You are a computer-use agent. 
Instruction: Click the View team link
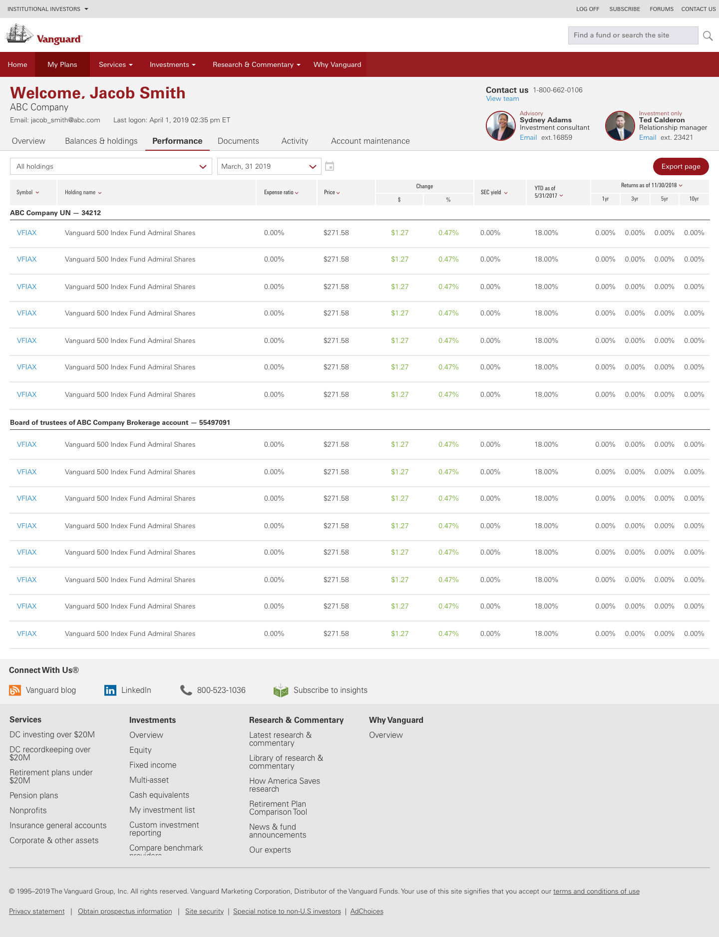pyautogui.click(x=502, y=98)
